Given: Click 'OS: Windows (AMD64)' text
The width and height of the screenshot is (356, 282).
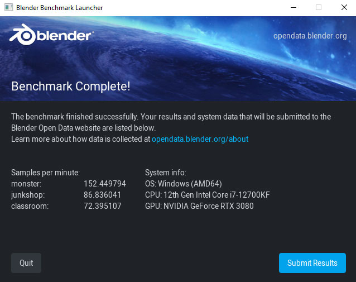Looking at the screenshot, I should (x=184, y=184).
